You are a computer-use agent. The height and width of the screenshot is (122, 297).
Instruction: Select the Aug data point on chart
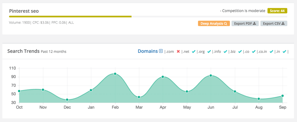click(259, 99)
